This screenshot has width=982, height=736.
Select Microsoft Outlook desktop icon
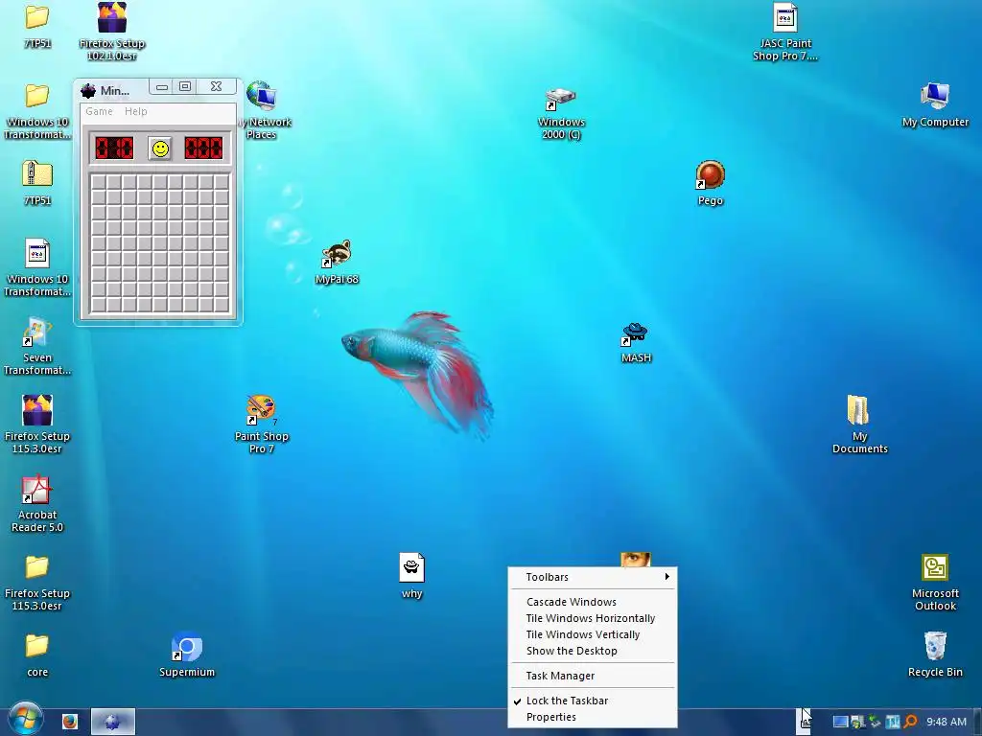pyautogui.click(x=935, y=567)
